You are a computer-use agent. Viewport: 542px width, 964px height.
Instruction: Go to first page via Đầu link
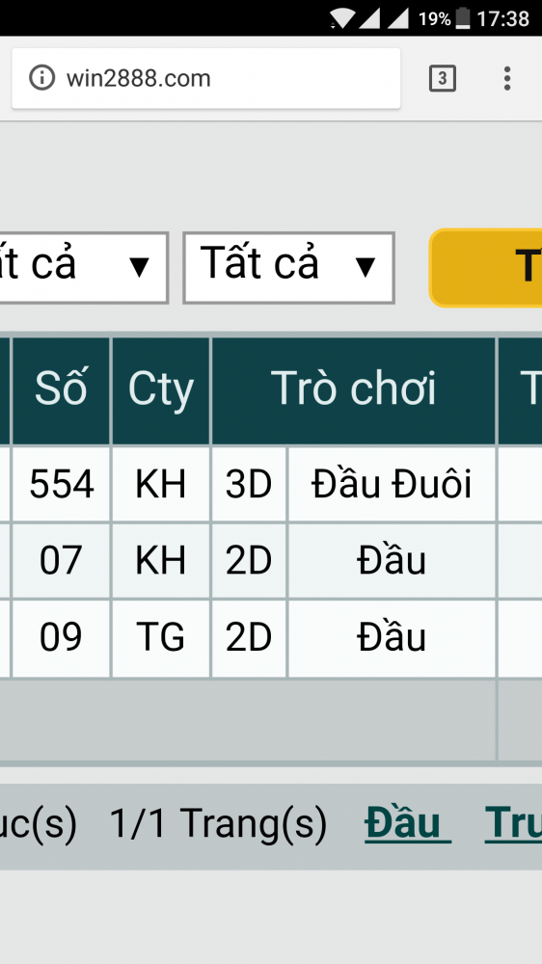[x=407, y=823]
